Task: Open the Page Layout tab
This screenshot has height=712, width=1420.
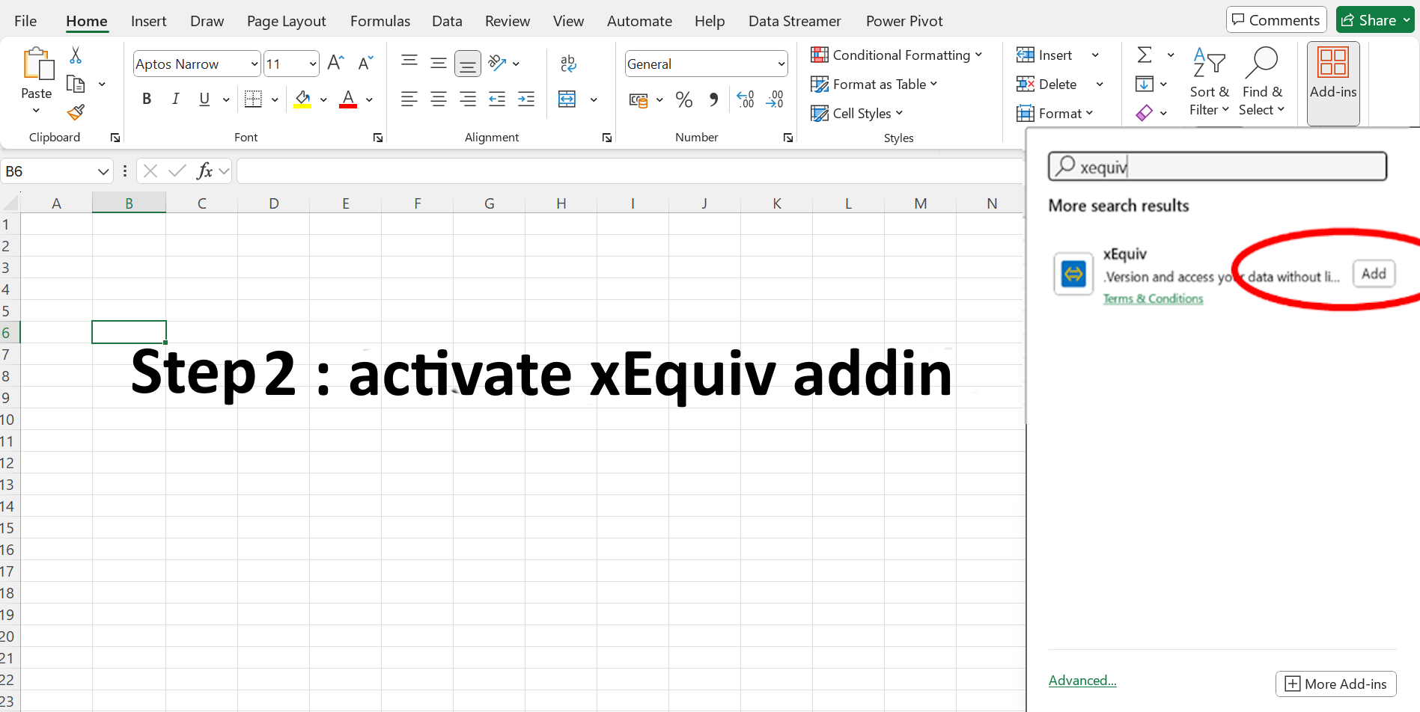Action: [x=286, y=21]
